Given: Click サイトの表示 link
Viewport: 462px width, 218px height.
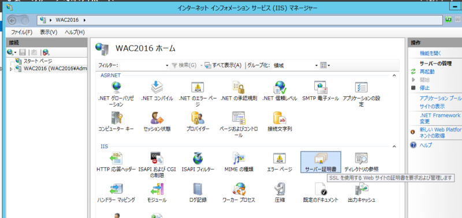Looking at the screenshot, I should [432, 107].
